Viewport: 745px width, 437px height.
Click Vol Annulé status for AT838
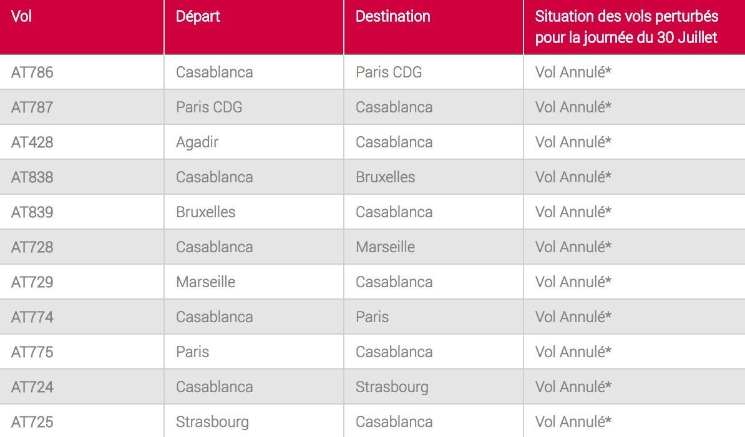[x=573, y=177]
